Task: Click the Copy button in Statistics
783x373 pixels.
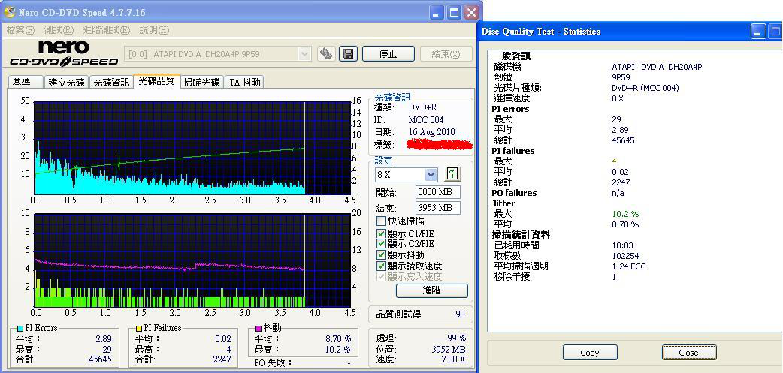Action: [590, 353]
